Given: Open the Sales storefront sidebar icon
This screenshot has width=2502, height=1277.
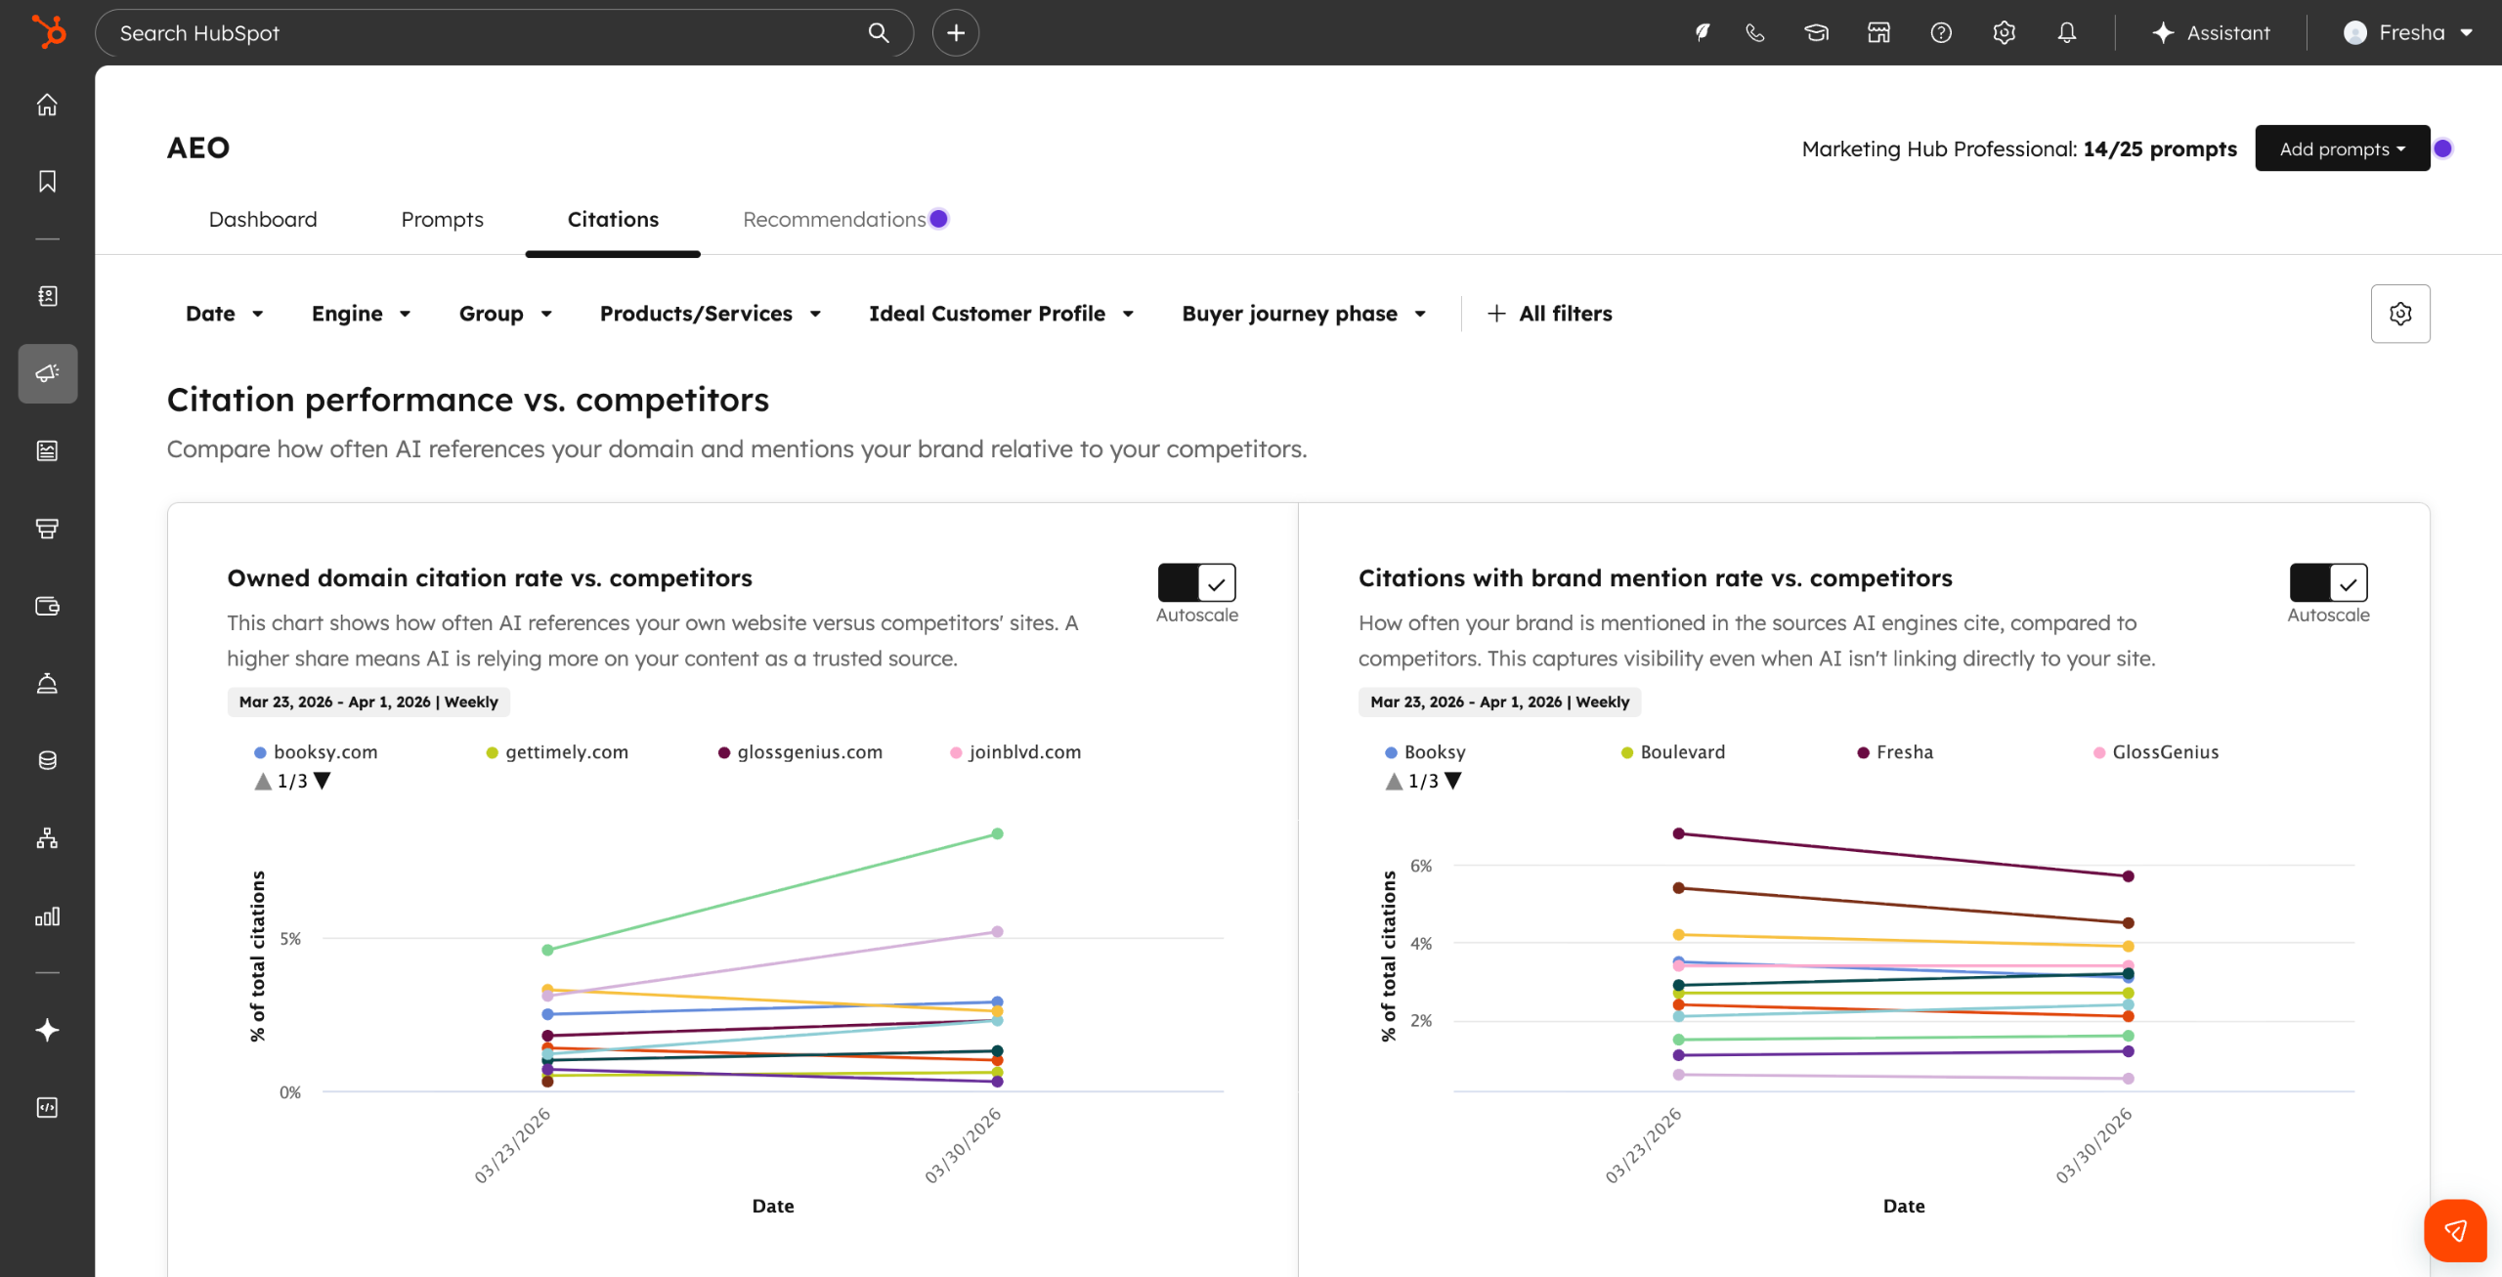Looking at the screenshot, I should pyautogui.click(x=47, y=529).
